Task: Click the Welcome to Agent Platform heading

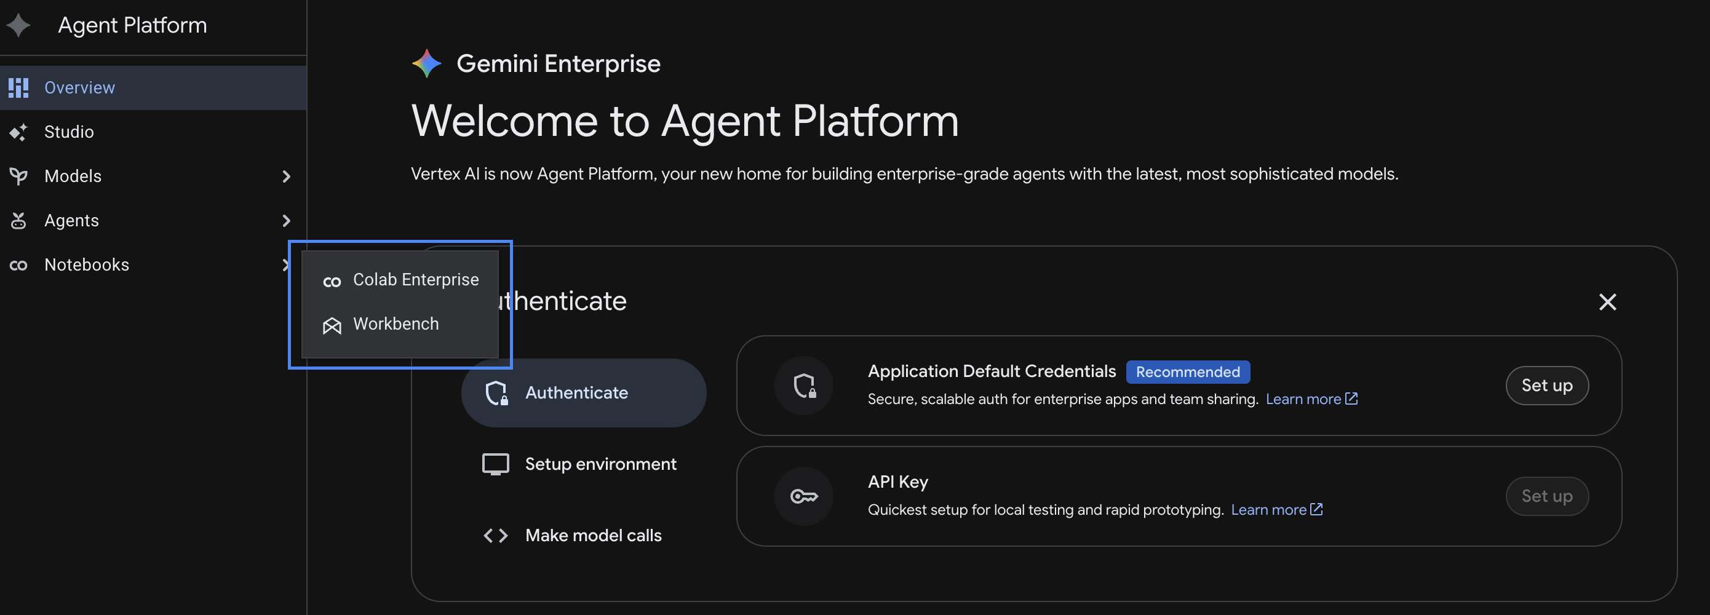Action: pyautogui.click(x=685, y=121)
